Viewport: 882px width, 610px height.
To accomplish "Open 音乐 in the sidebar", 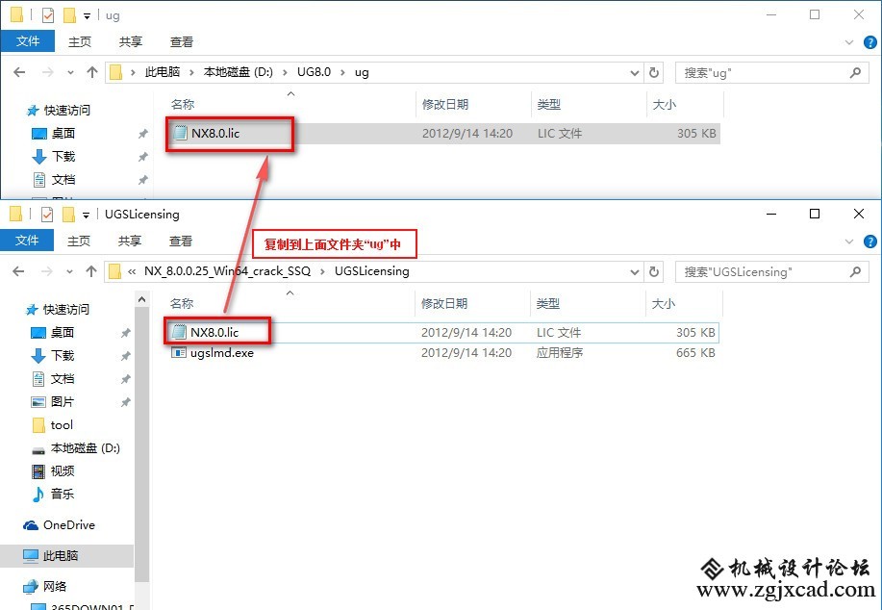I will tap(62, 495).
